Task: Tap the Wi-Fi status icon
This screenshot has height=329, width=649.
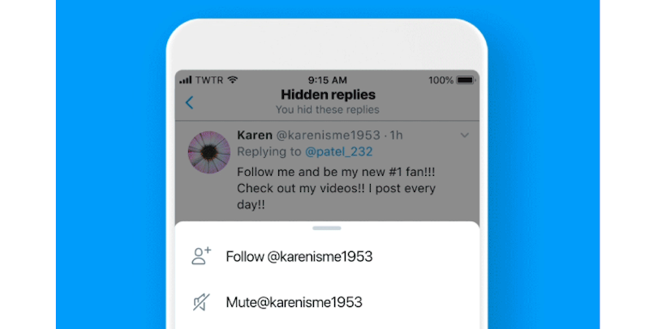Action: pos(233,79)
